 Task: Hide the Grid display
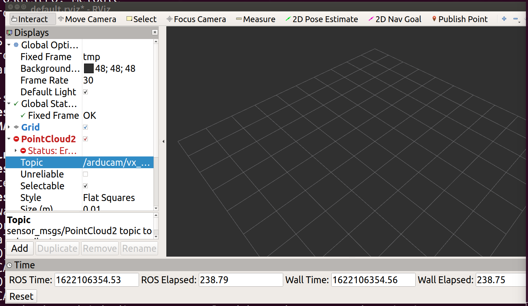85,127
